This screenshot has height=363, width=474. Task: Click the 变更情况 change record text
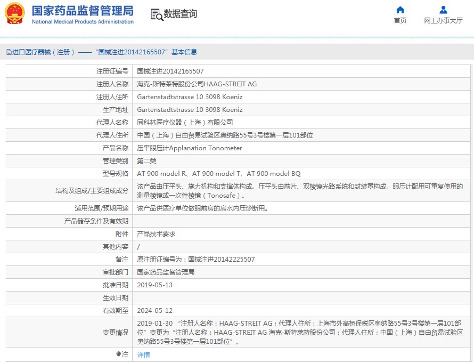pyautogui.click(x=300, y=333)
